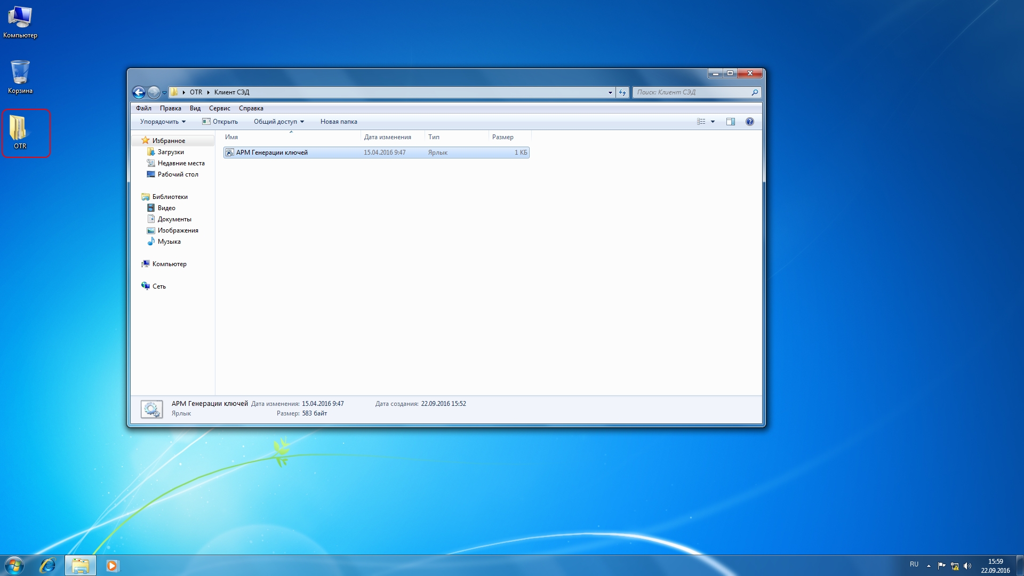Toggle the preview pane icon

731,122
